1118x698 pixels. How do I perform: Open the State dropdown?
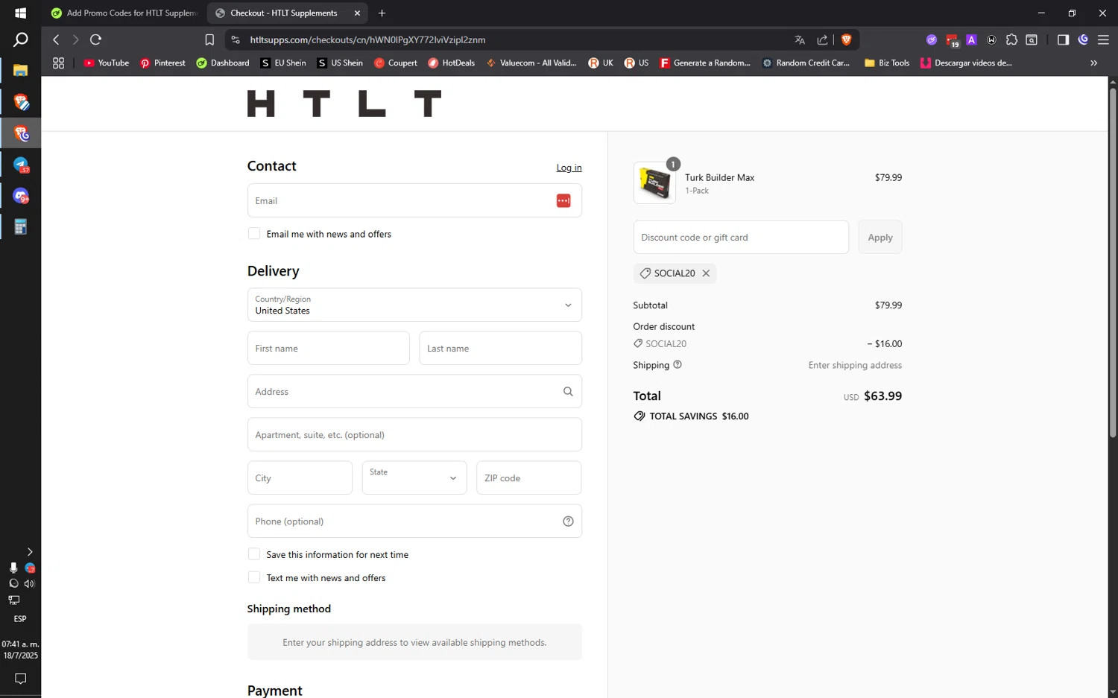(414, 478)
